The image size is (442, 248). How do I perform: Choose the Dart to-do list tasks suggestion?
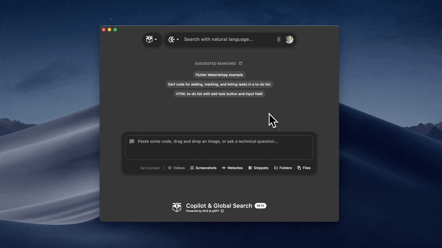click(219, 84)
